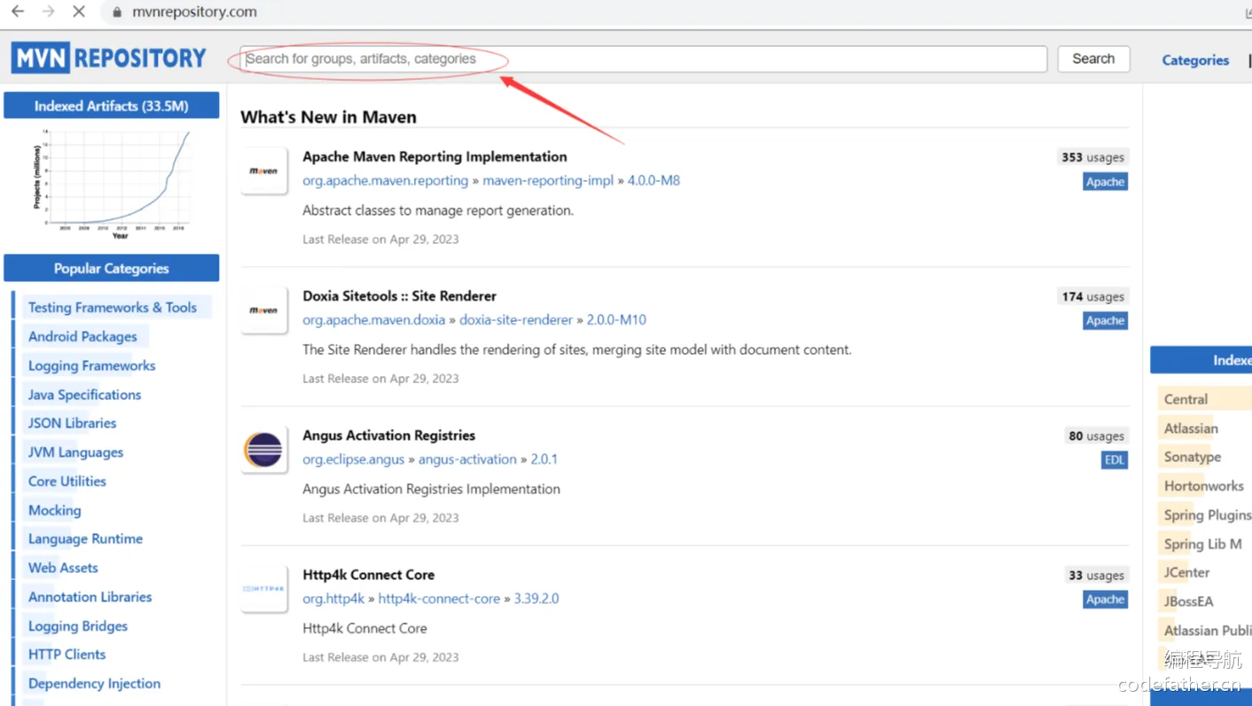Screen dimensions: 1252x706
Task: Open the Categories tab in top navigation
Action: 1195,60
